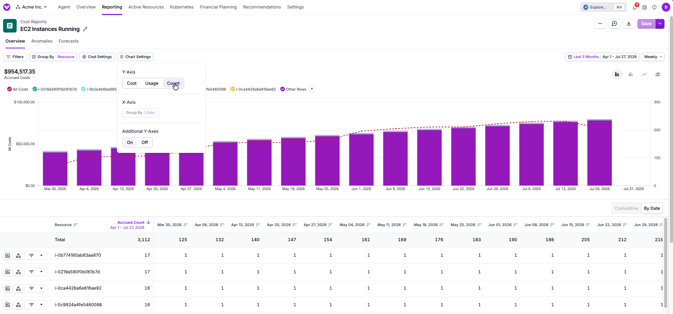
Task: Toggle the All Costs legend checkbox
Action: pos(9,89)
